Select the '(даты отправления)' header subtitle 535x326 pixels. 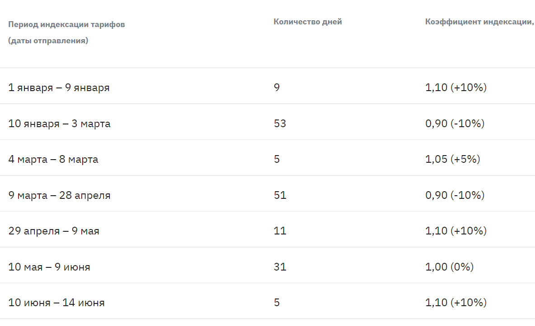tap(48, 41)
